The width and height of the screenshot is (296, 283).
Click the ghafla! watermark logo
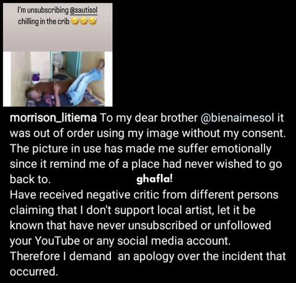pos(154,179)
